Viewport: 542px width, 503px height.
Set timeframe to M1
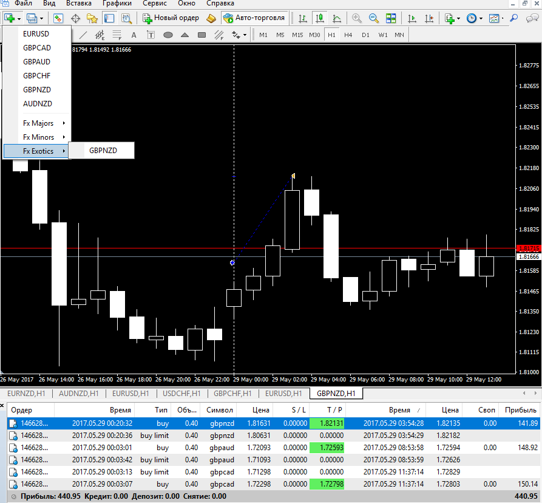pyautogui.click(x=263, y=35)
